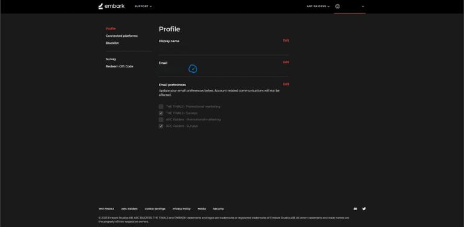Select Profile in the sidebar

[x=111, y=28]
